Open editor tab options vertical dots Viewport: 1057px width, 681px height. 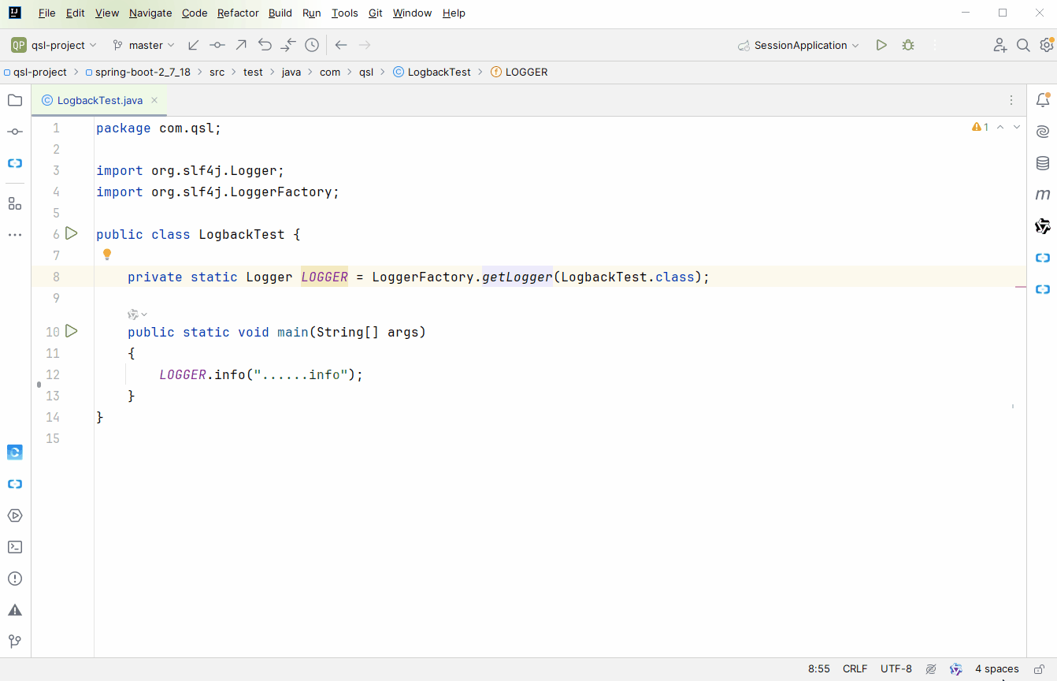click(x=1011, y=100)
